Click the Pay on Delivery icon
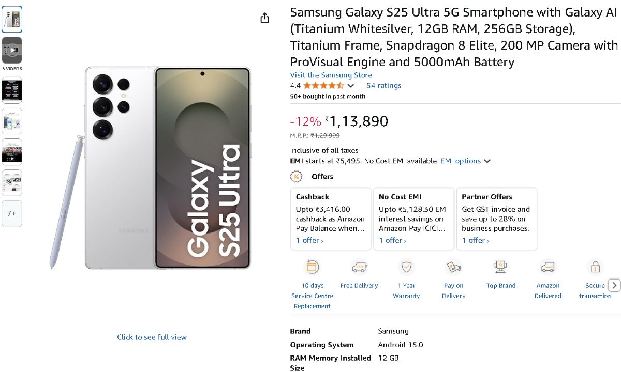621x372 pixels. pos(453,267)
